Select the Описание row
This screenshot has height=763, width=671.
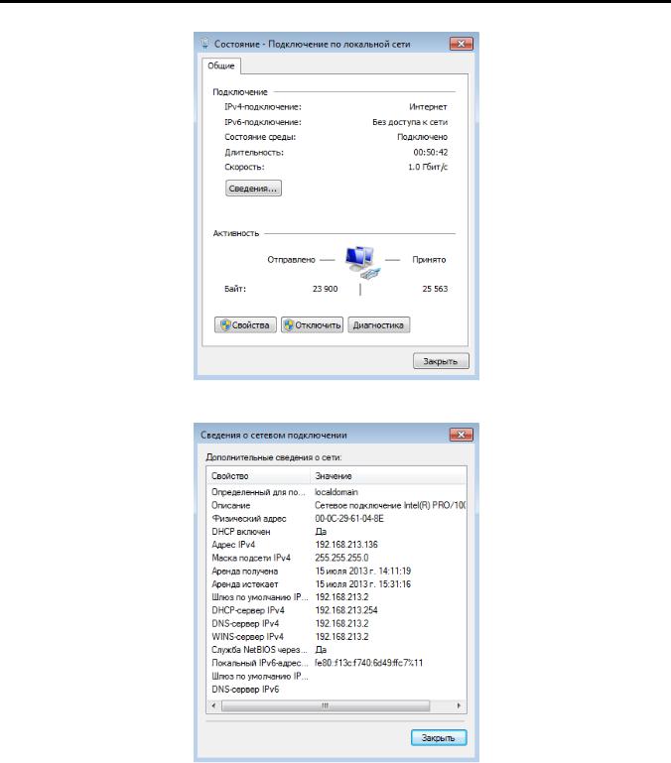[x=336, y=506]
